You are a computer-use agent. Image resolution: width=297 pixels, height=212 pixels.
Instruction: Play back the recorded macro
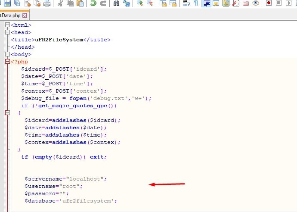coord(288,3)
